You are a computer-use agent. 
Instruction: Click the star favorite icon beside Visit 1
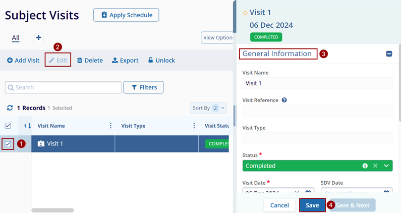245,13
